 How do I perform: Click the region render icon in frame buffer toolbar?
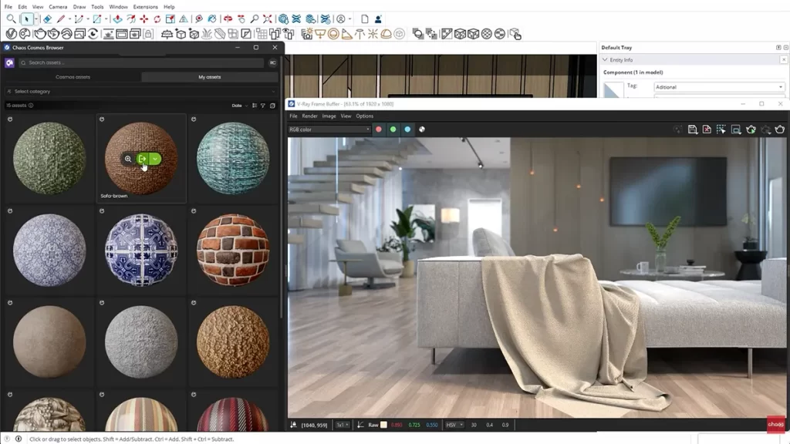click(721, 129)
